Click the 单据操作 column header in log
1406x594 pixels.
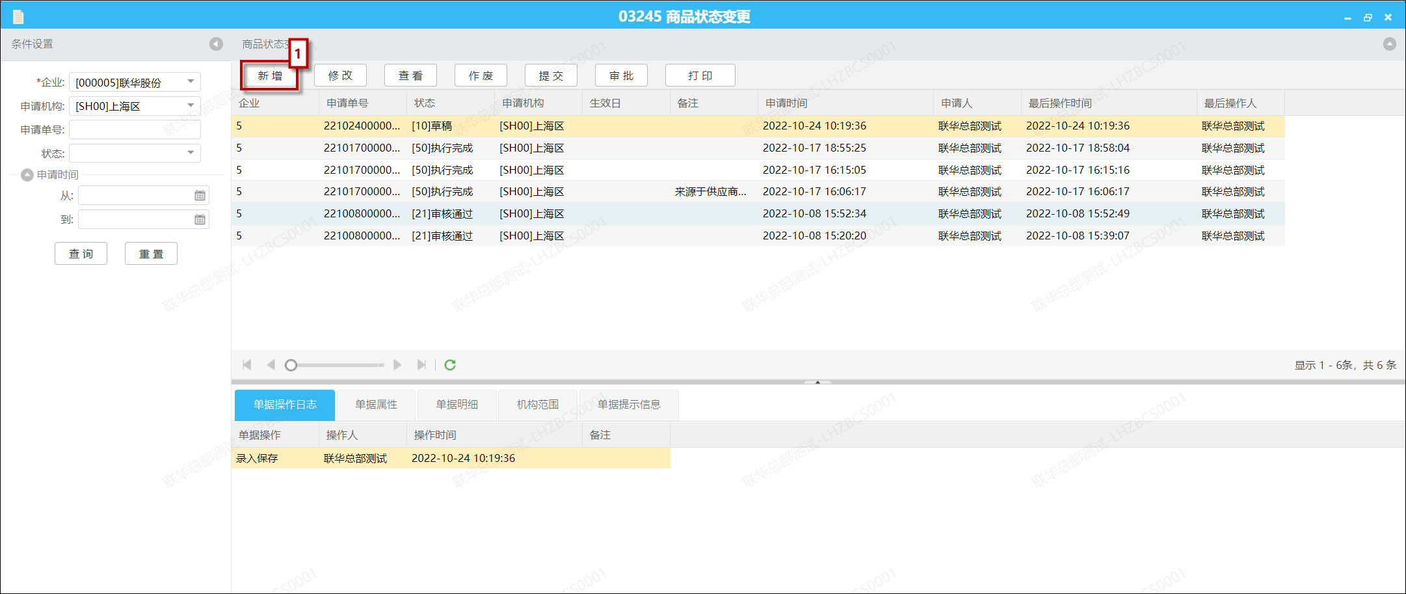coord(275,435)
